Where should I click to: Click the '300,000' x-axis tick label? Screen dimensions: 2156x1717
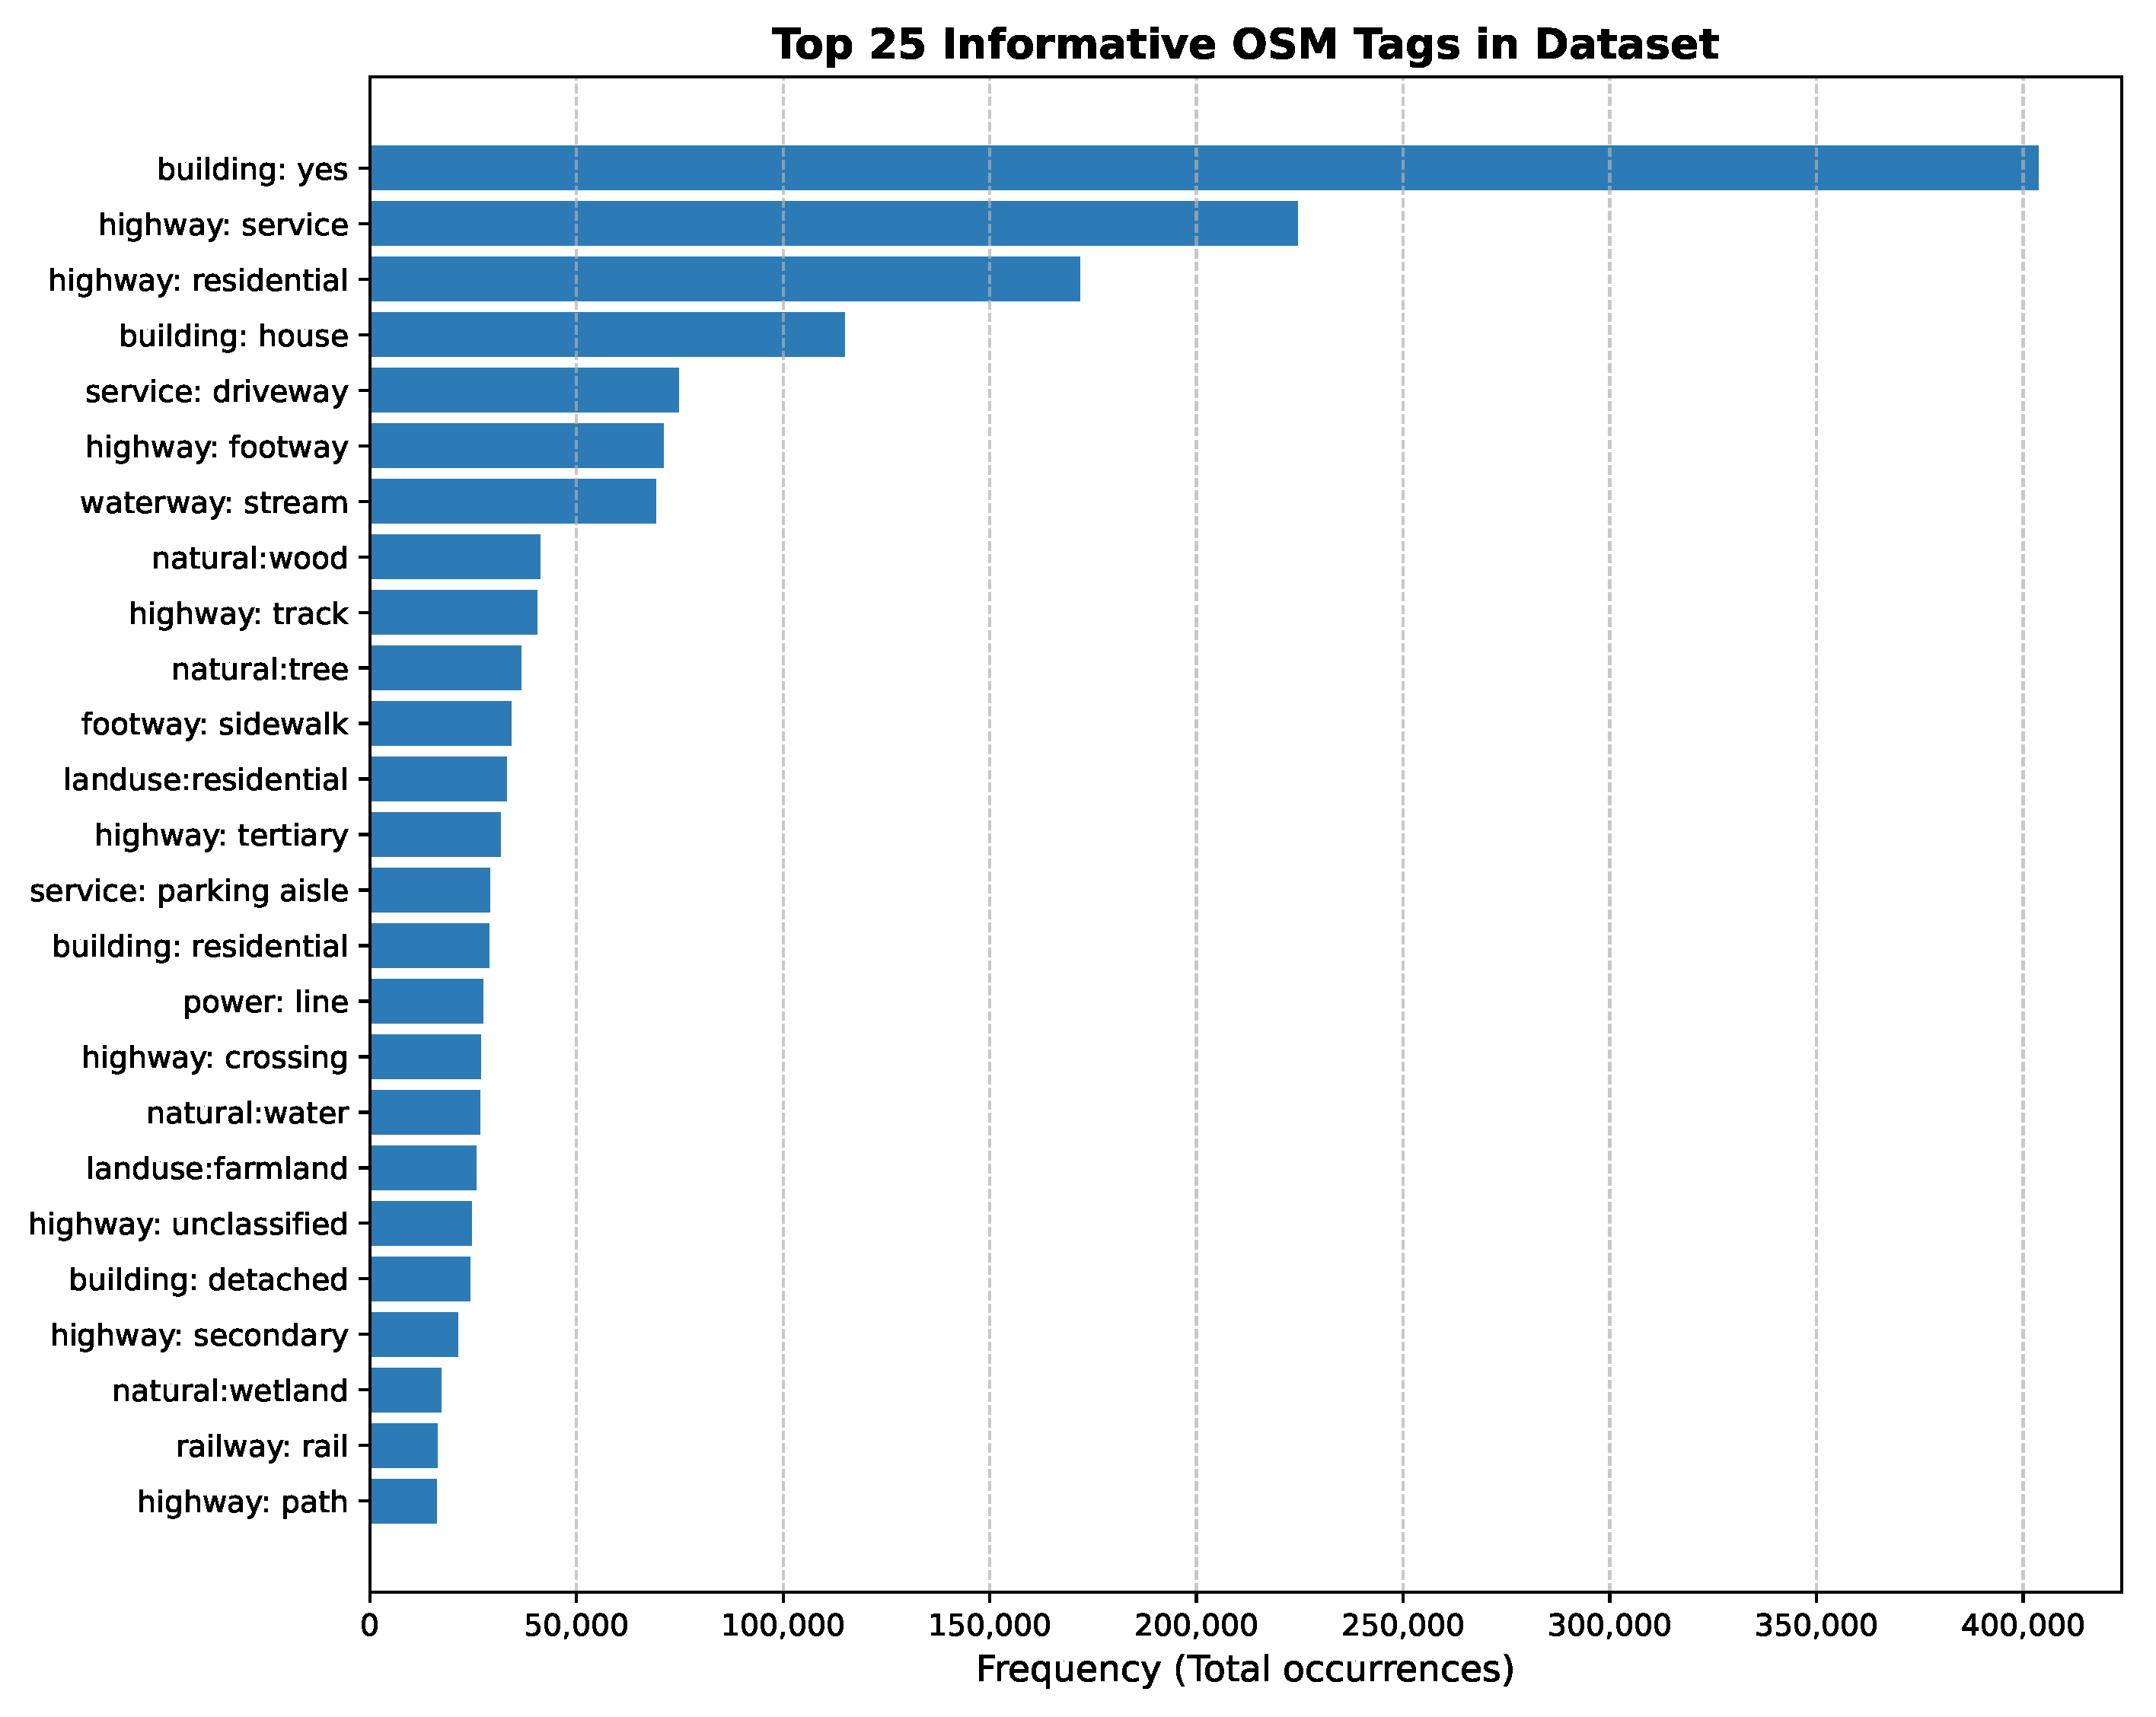[x=1610, y=1626]
